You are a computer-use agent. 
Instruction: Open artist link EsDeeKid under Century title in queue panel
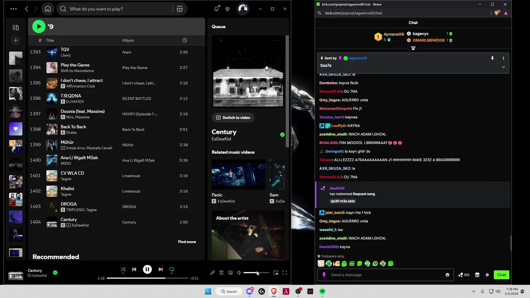(x=221, y=139)
